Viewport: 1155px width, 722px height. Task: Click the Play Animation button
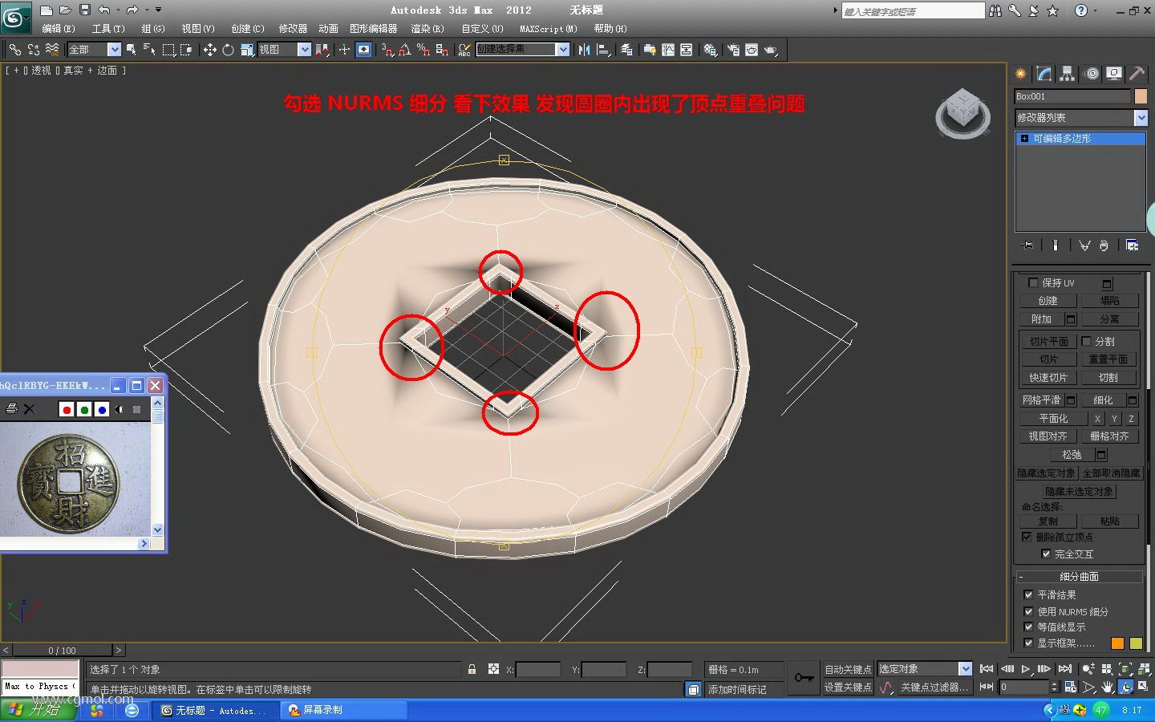pos(1026,669)
